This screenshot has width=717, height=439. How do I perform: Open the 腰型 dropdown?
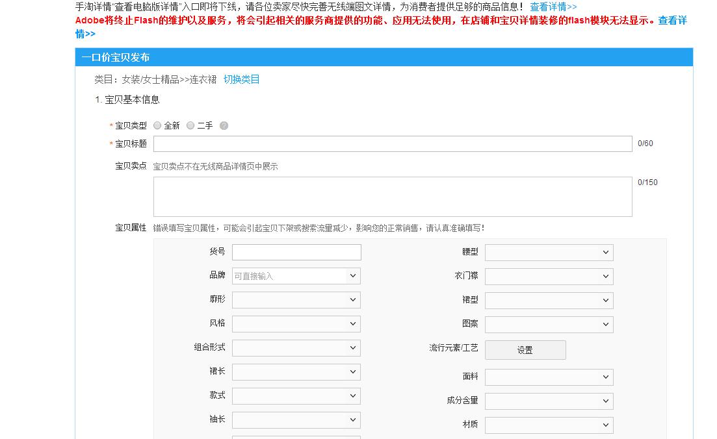[x=549, y=252]
